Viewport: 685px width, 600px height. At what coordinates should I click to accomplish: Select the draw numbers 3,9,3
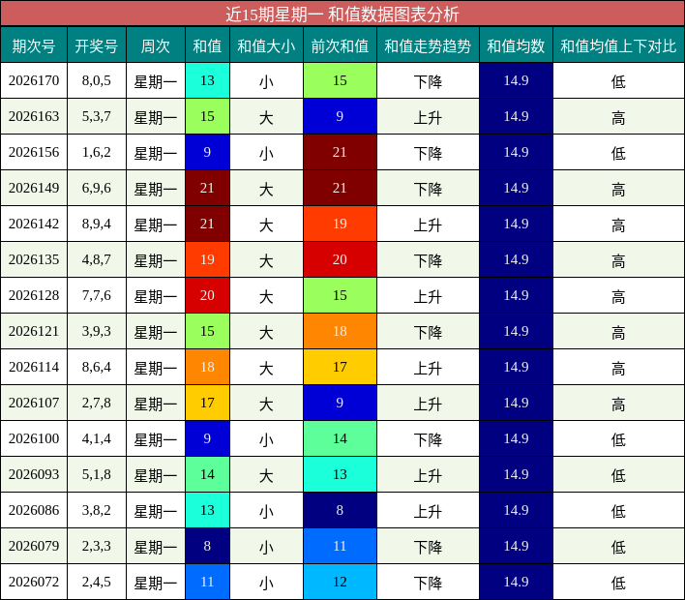tap(96, 331)
